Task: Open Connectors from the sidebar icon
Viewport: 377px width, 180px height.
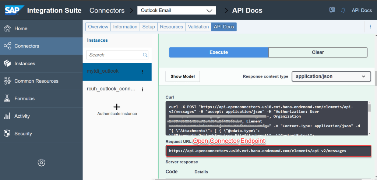Action: (7, 46)
